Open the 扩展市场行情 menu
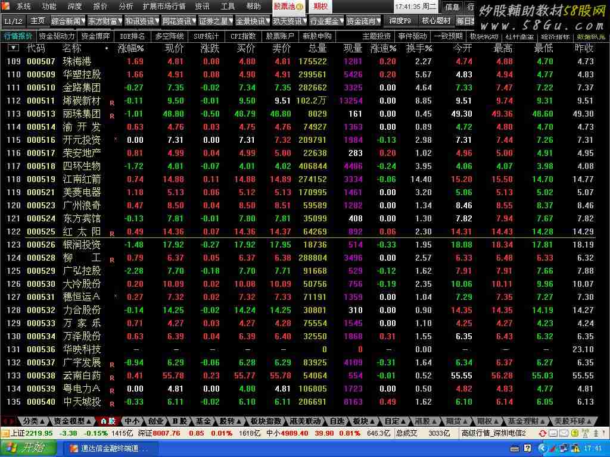Viewport: 610px width, 457px height. pyautogui.click(x=164, y=6)
